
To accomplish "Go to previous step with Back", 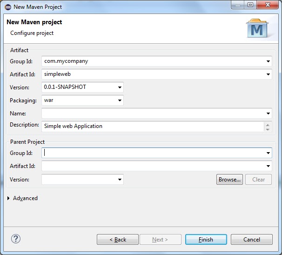I will [x=118, y=240].
